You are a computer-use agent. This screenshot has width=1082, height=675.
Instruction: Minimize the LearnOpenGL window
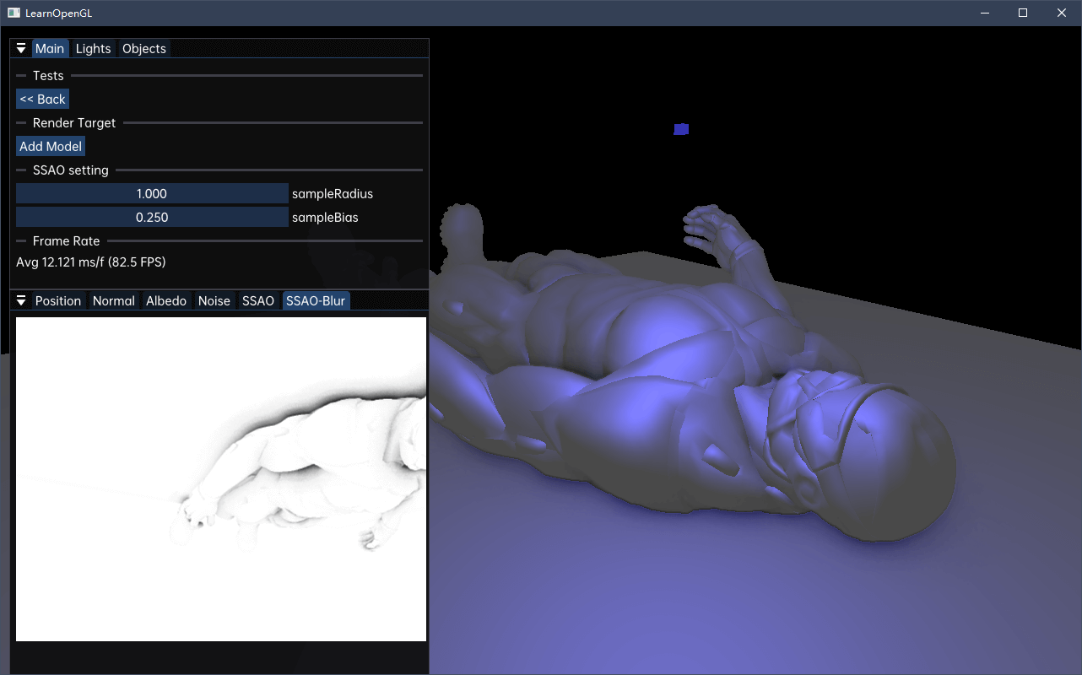pos(985,13)
